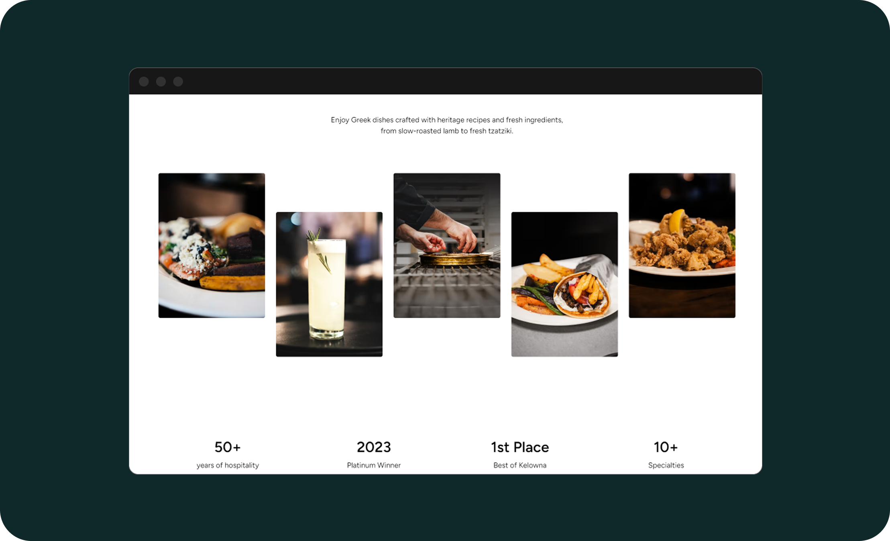Viewport: 890px width, 541px height.
Task: Click the 'from slow-roasted lamb' text line
Action: tap(447, 131)
